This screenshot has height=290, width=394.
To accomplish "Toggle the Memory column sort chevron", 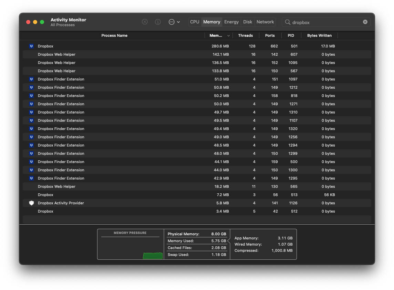I will [x=228, y=36].
